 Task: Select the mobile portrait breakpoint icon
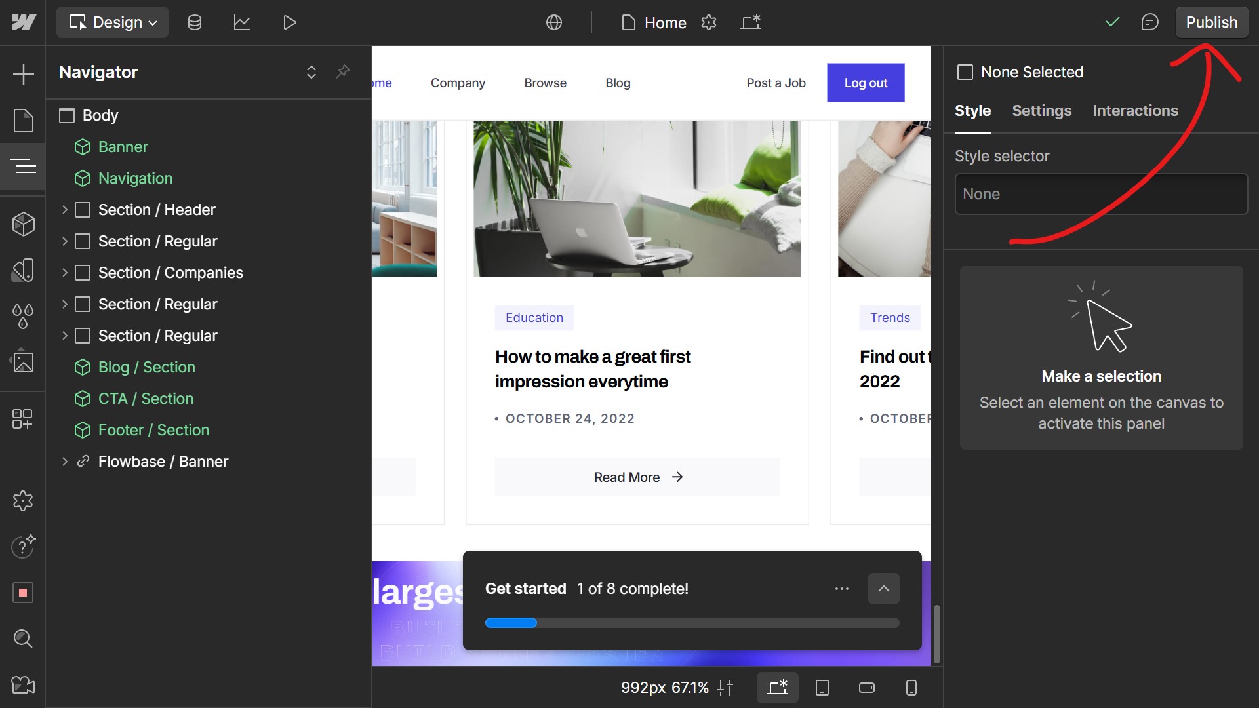[x=911, y=688]
